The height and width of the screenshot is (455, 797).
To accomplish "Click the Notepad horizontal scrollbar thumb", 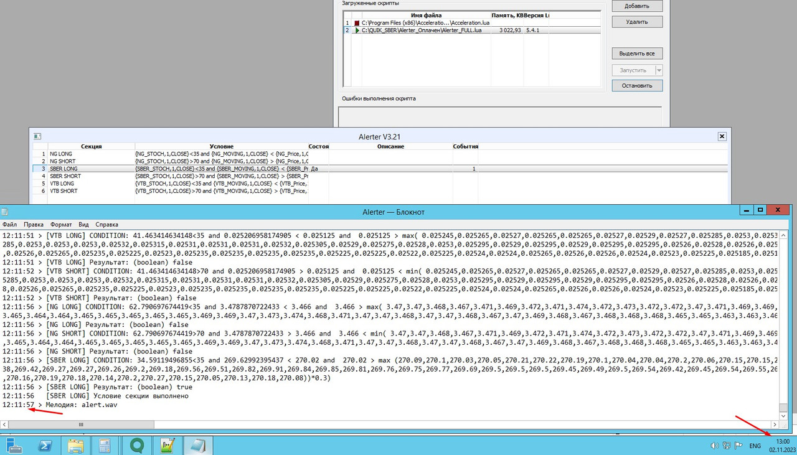I will [x=81, y=425].
